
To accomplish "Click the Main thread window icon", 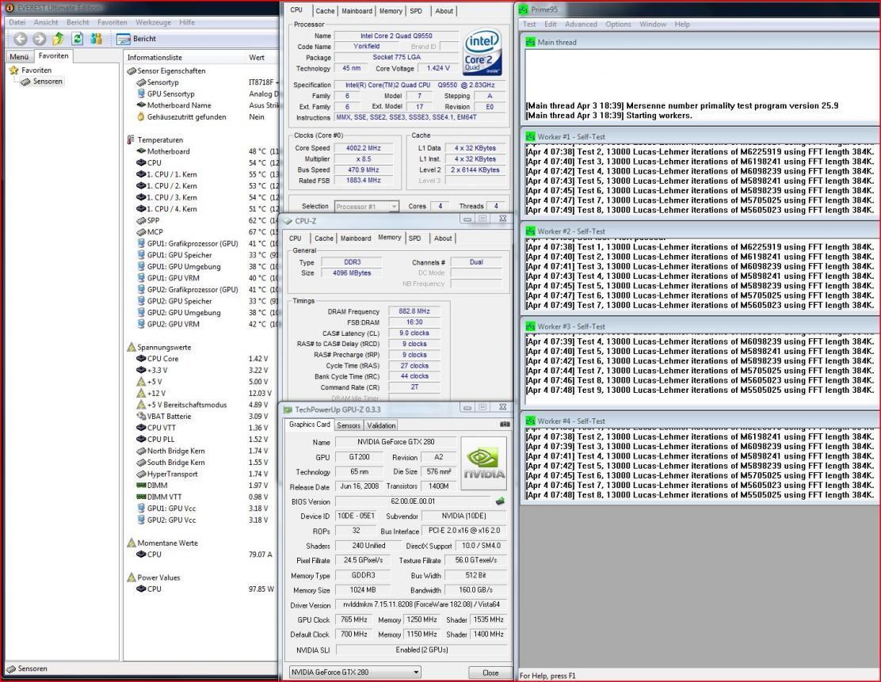I will [530, 42].
